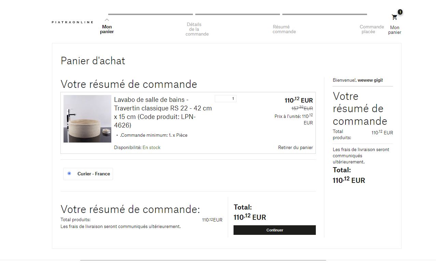Click the second progress bar segment

click(237, 14)
